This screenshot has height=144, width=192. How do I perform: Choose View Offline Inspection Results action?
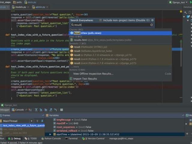[120, 73]
